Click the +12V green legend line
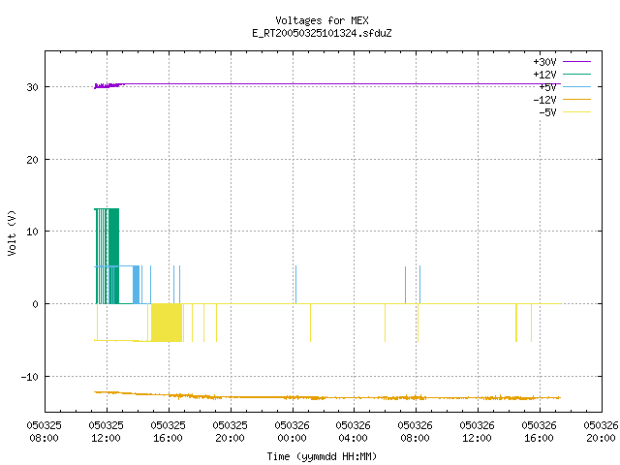Viewport: 620px width, 465px height. (576, 74)
